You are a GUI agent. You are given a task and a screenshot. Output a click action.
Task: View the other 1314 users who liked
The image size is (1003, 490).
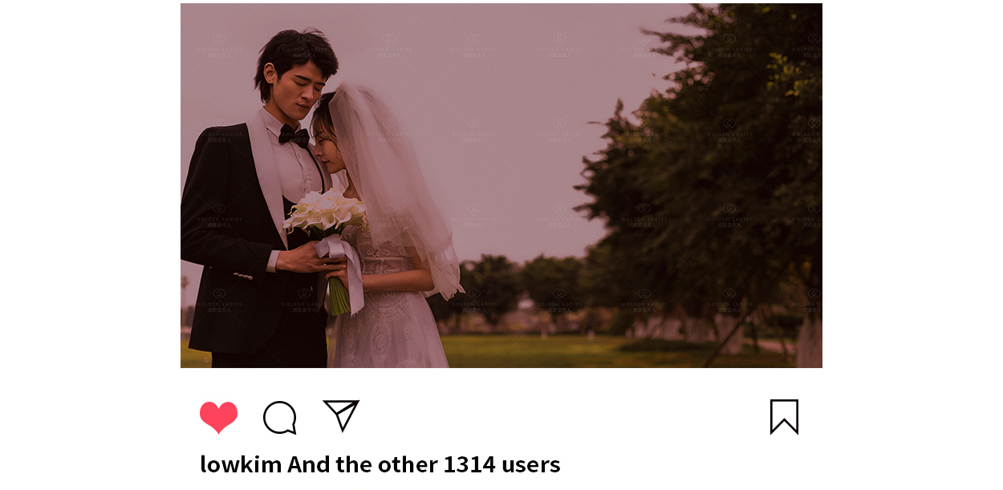pos(424,464)
